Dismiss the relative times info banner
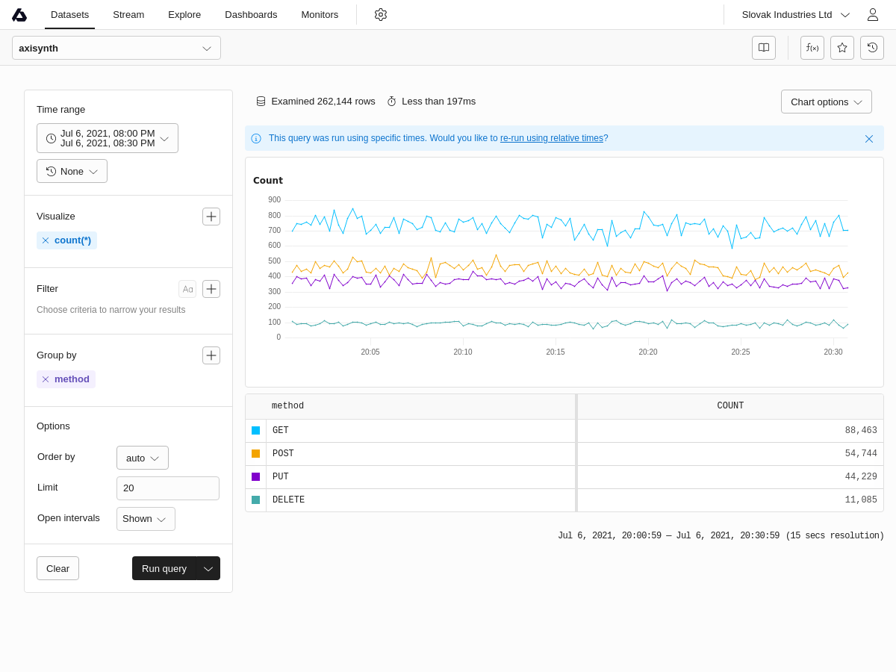 [x=869, y=139]
